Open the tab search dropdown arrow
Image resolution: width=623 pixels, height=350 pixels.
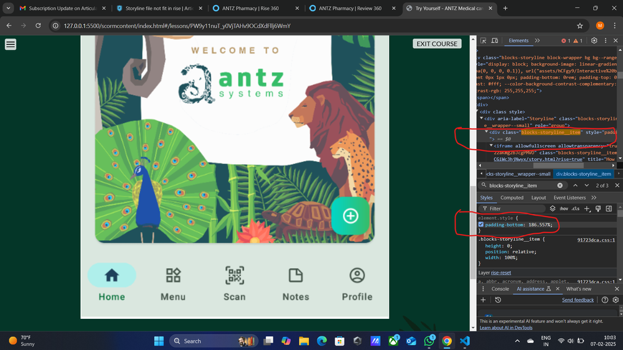click(x=8, y=8)
